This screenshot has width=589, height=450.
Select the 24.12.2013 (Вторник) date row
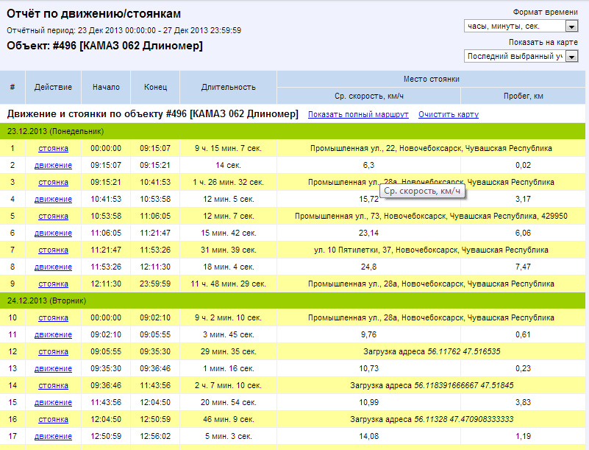(294, 300)
